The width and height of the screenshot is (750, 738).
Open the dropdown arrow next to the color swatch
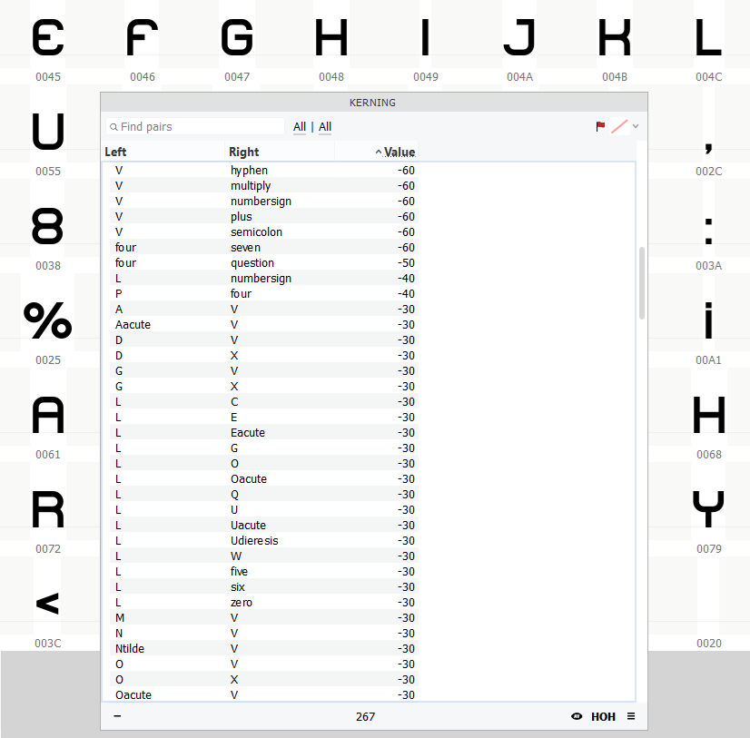pyautogui.click(x=636, y=126)
